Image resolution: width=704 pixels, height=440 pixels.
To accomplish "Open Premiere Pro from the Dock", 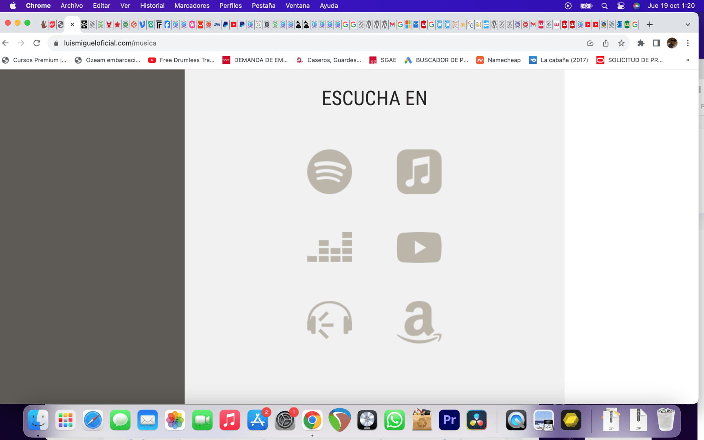I will tap(449, 420).
